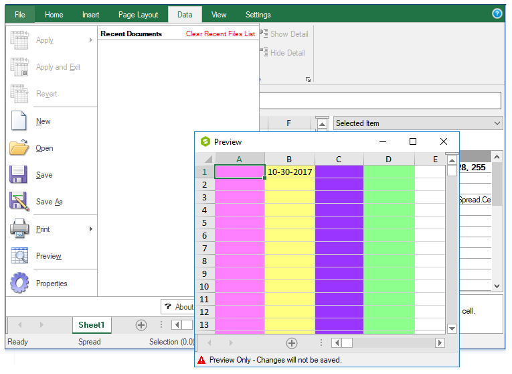Click the Save As pencil-disk icon
512x374 pixels.
point(19,201)
